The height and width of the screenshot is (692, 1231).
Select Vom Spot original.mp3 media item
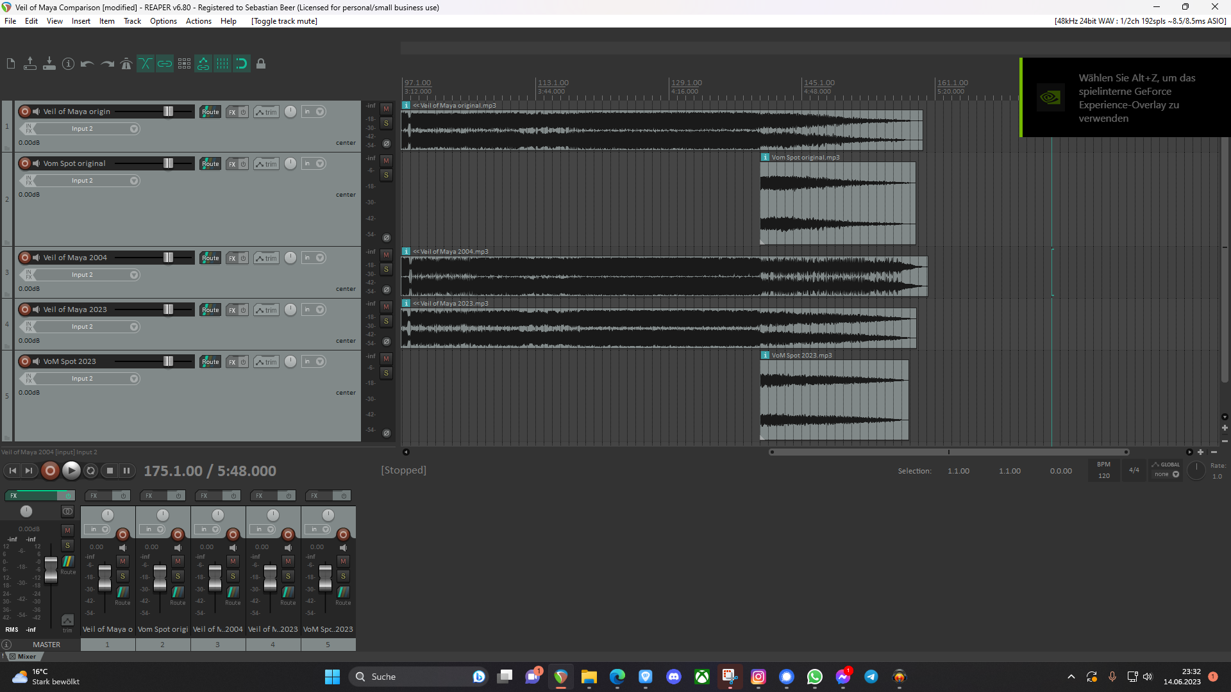(x=837, y=203)
